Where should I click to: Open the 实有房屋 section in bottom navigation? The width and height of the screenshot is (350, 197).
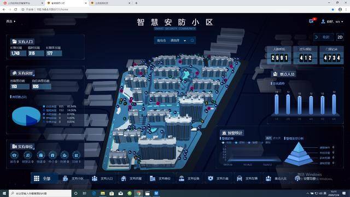coord(131,178)
